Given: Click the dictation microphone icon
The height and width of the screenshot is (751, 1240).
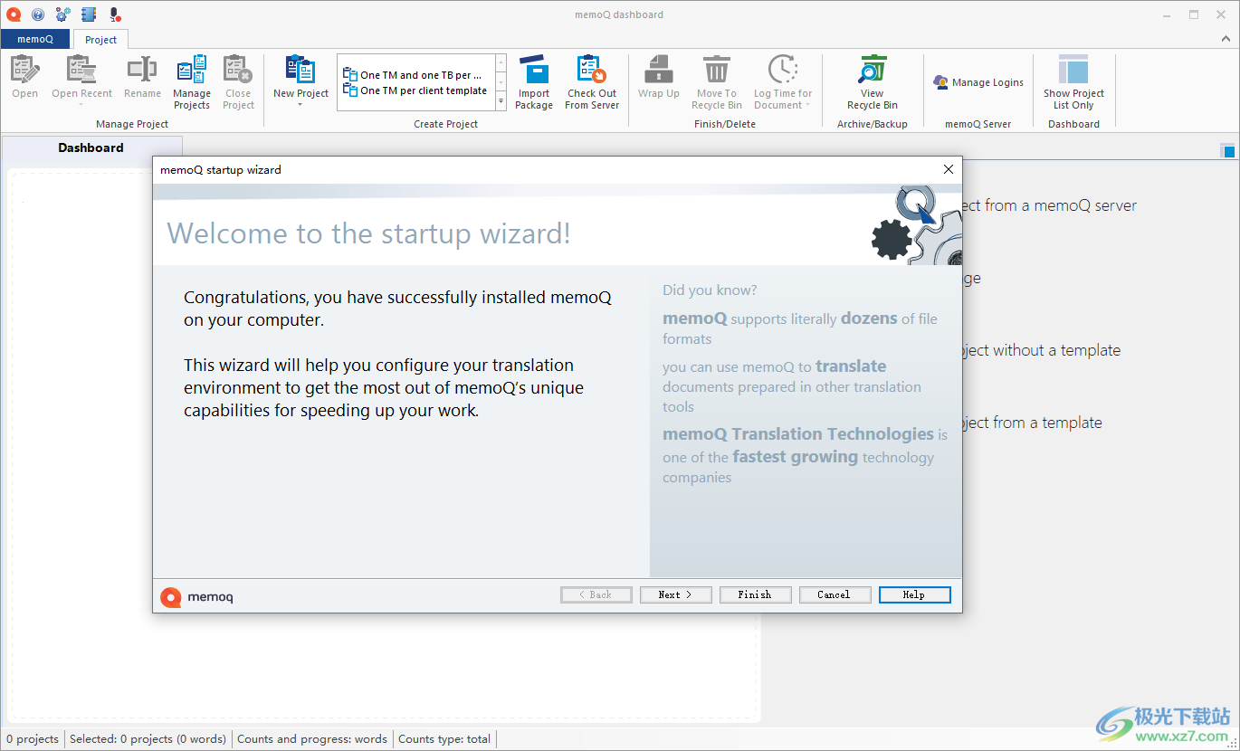Looking at the screenshot, I should click(x=112, y=14).
